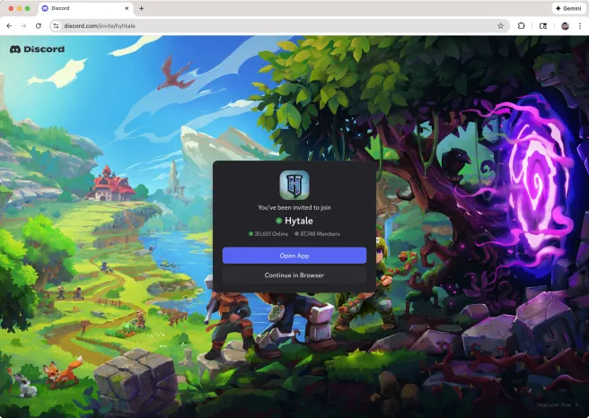Viewport: 589px width, 418px height.
Task: Click the Hytale server name text
Action: coord(299,221)
